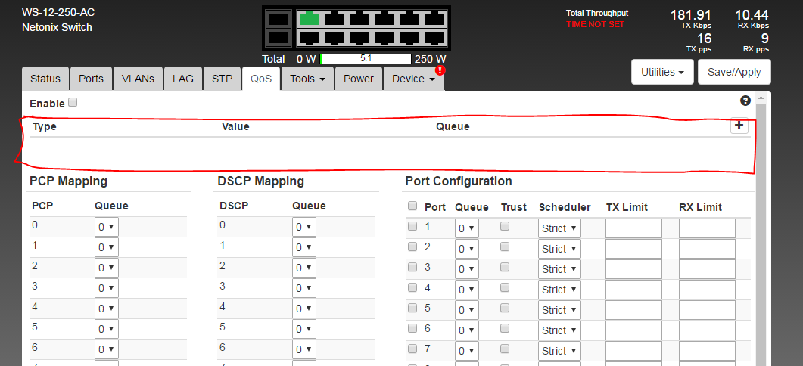
Task: Expand the PCP 0 Queue dropdown
Action: tap(106, 227)
